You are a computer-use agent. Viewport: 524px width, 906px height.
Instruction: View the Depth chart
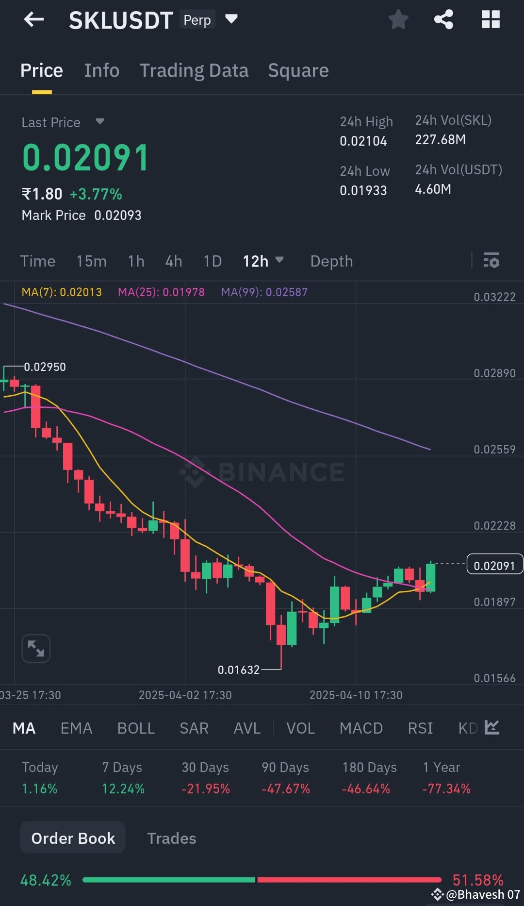click(x=331, y=261)
